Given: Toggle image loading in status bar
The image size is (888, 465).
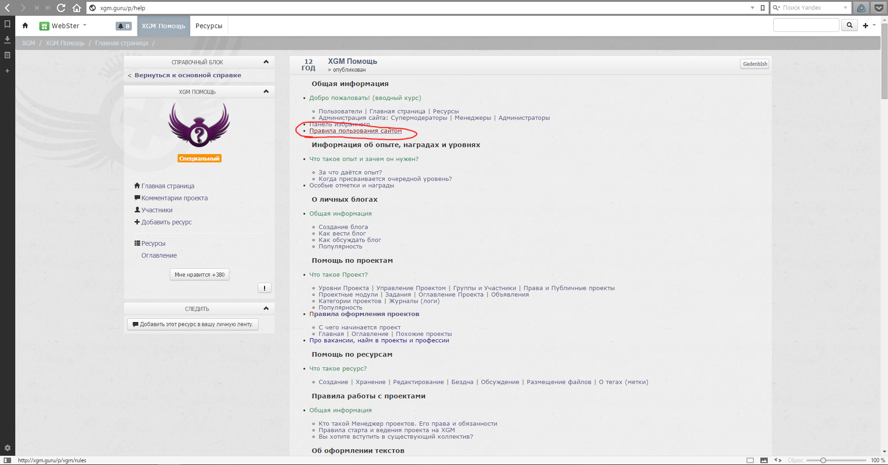Looking at the screenshot, I should coord(764,460).
